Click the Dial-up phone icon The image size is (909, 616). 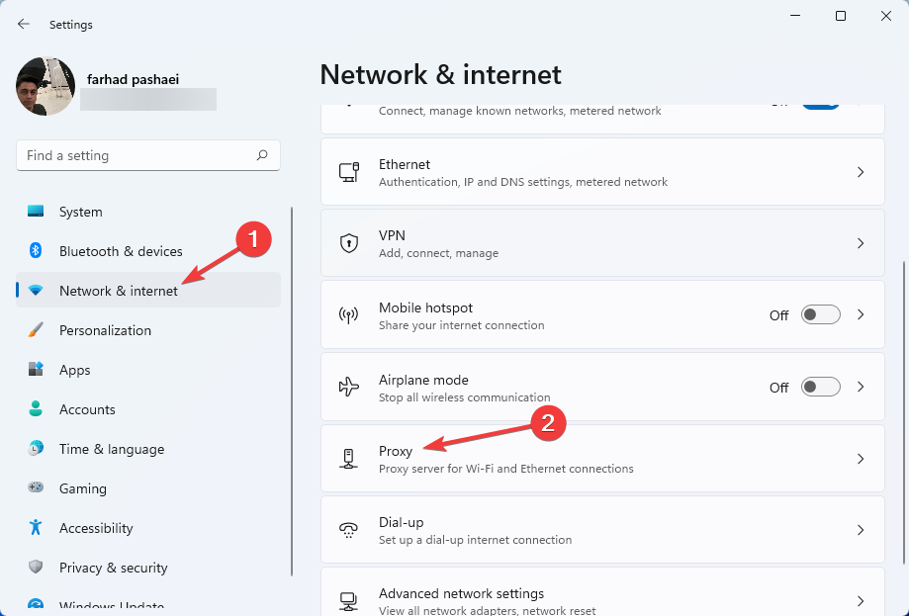click(348, 530)
